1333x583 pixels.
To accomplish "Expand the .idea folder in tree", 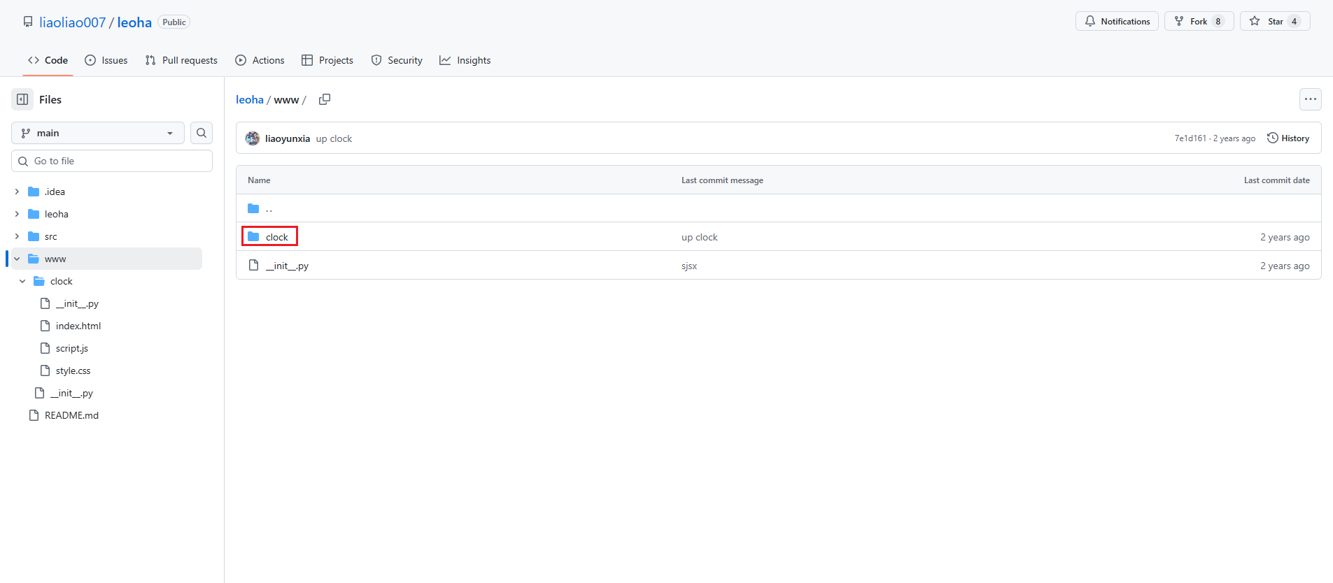I will 17,192.
